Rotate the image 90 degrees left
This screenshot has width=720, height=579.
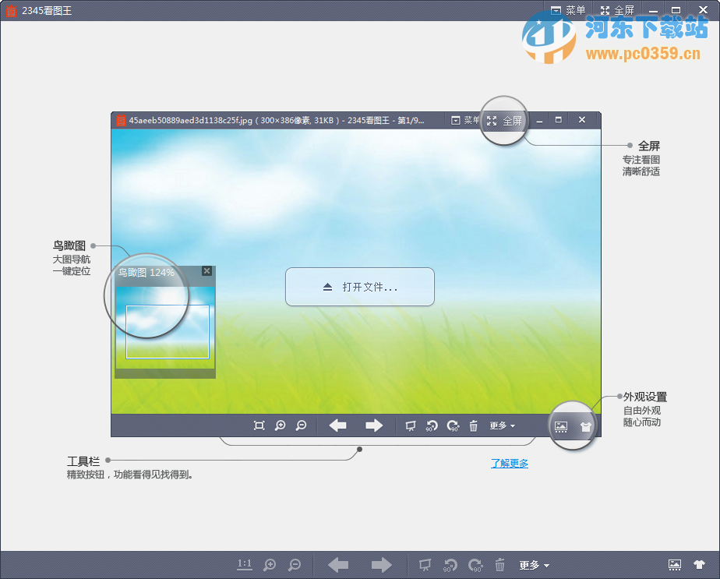tap(432, 425)
